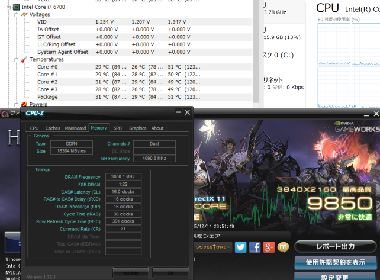Open the SPD tab

click(118, 128)
